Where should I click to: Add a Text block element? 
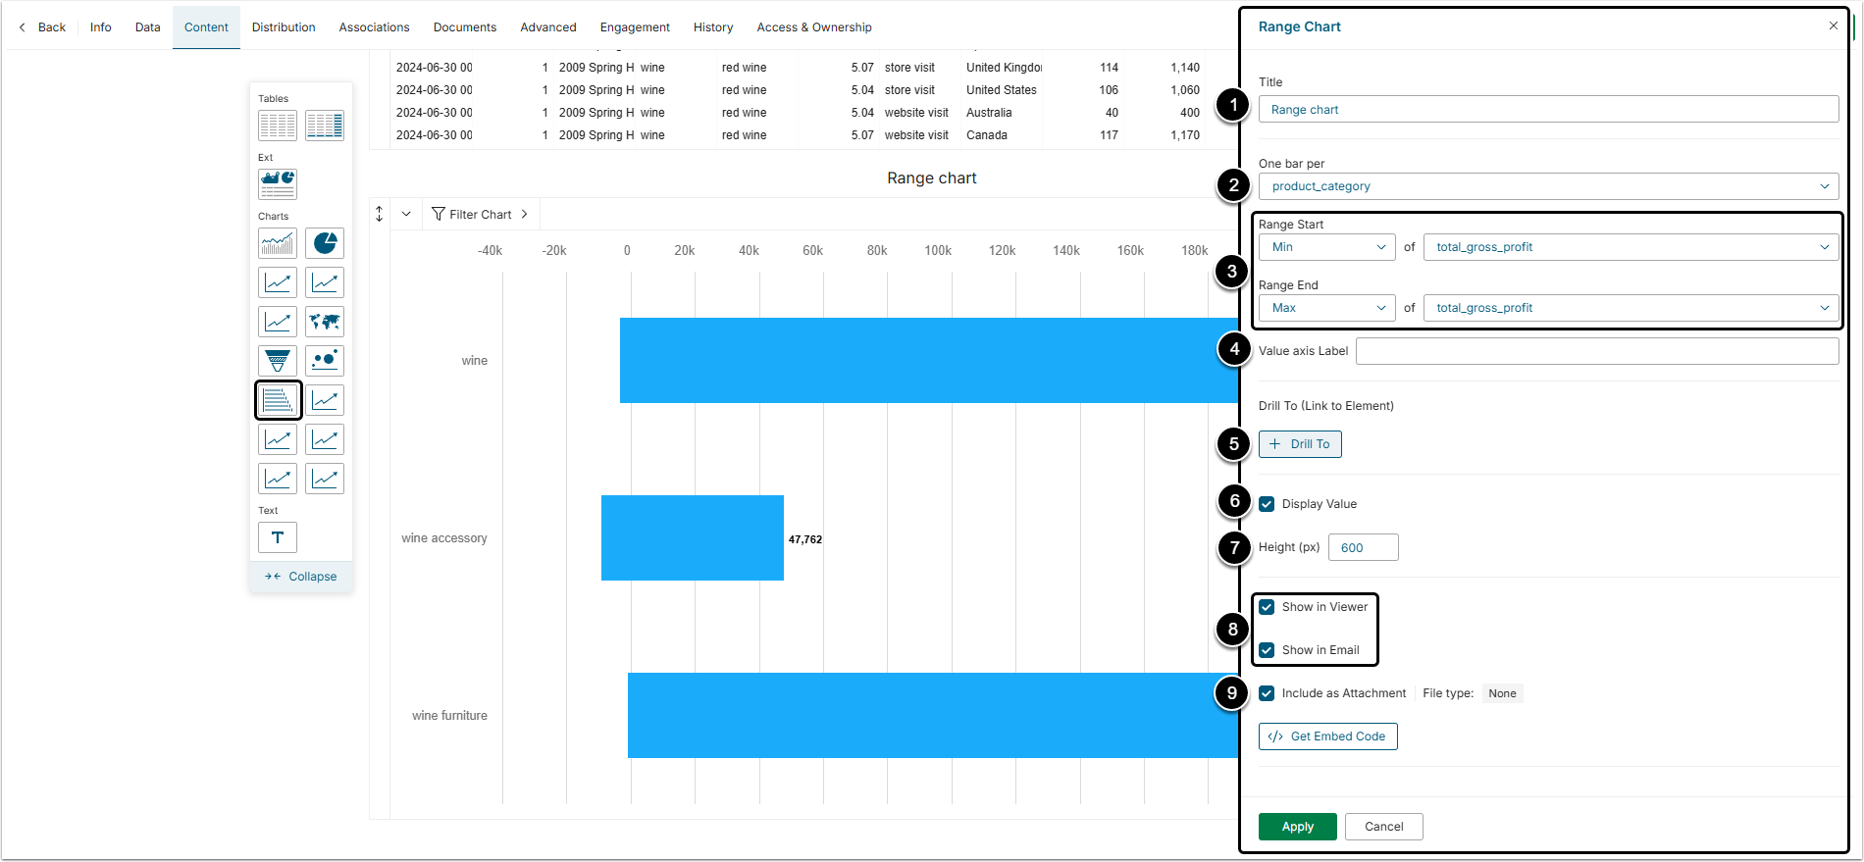[278, 537]
